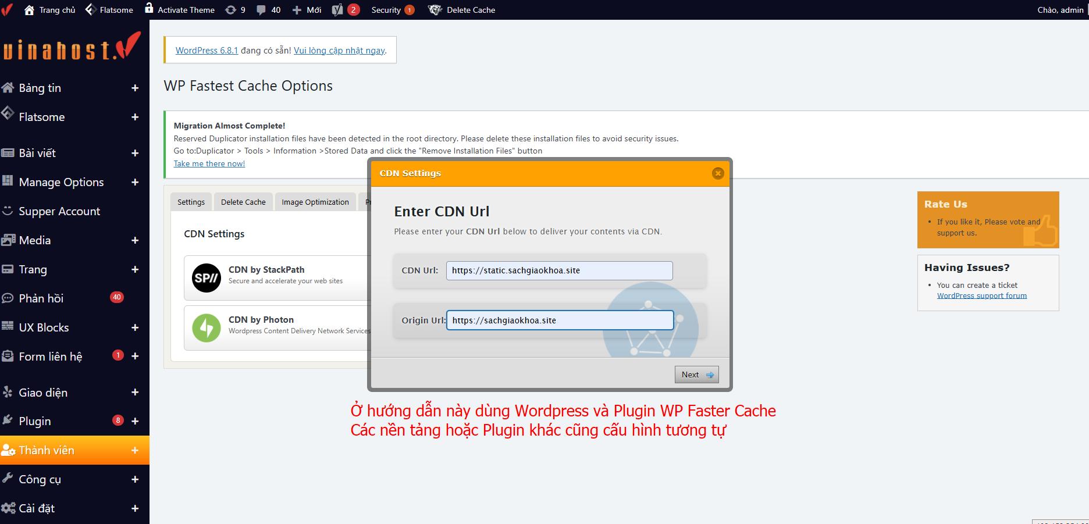Viewport: 1089px width, 524px height.
Task: Click the StackPath CDN logo icon
Action: (207, 278)
